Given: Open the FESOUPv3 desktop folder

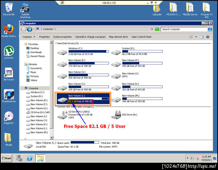Looking at the screenshot, I should point(174,9).
